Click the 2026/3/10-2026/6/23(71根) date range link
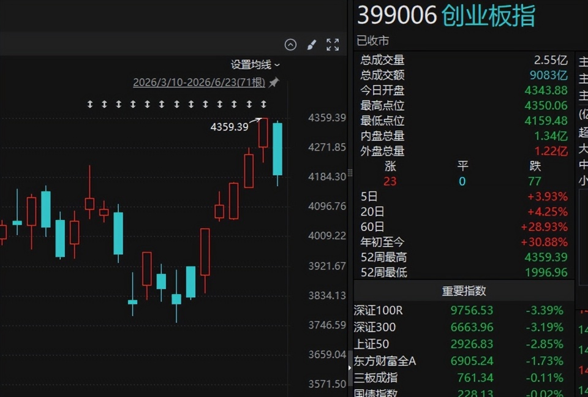Screen dimensions: 588x397 point(198,82)
